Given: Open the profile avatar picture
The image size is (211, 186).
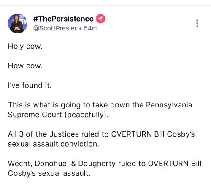Looking at the screenshot, I should coord(18,23).
